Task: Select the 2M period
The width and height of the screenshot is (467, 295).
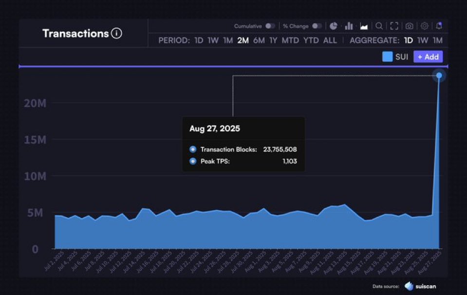Action: tap(243, 40)
